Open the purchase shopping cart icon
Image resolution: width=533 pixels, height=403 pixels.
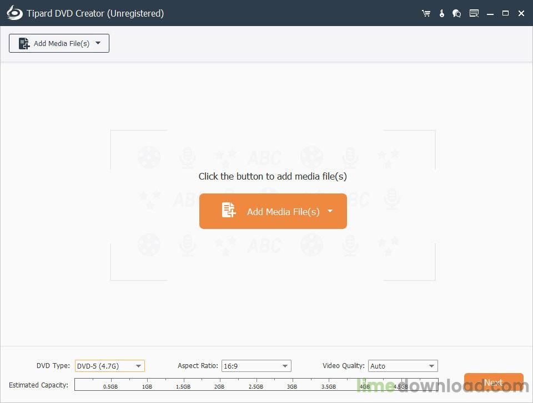pyautogui.click(x=426, y=13)
